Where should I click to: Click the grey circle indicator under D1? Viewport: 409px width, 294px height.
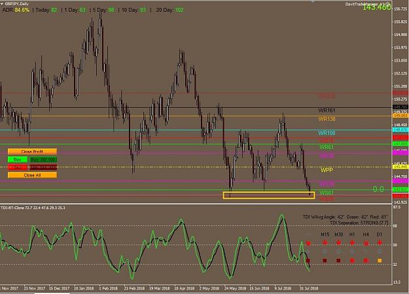pyautogui.click(x=380, y=252)
